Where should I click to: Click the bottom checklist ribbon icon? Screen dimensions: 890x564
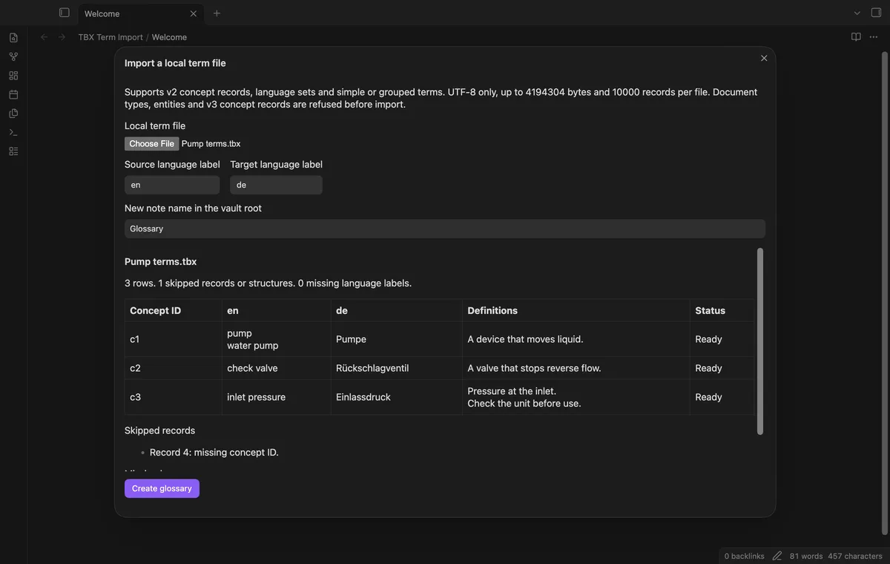tap(13, 151)
